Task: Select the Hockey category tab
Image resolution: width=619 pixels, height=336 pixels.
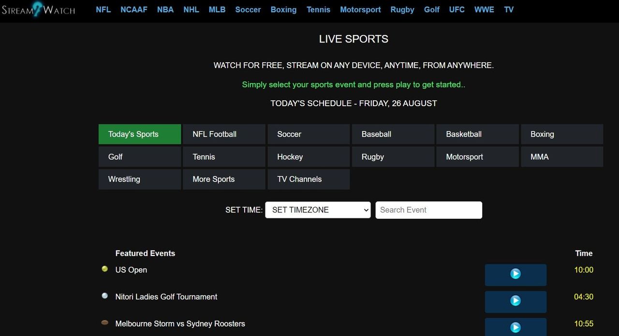Action: [x=309, y=157]
